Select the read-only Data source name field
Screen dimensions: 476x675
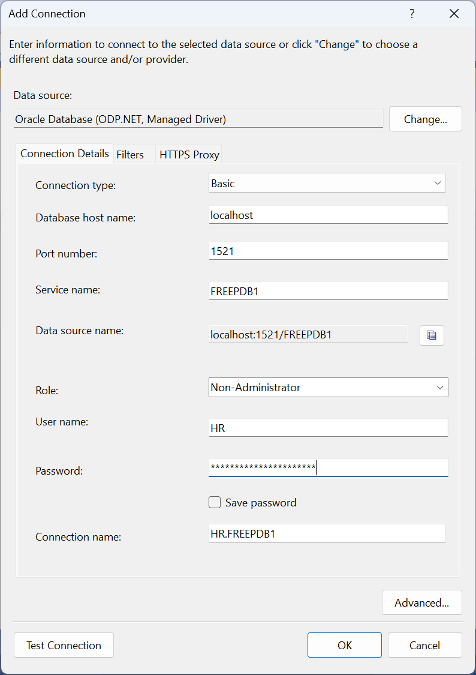point(308,334)
